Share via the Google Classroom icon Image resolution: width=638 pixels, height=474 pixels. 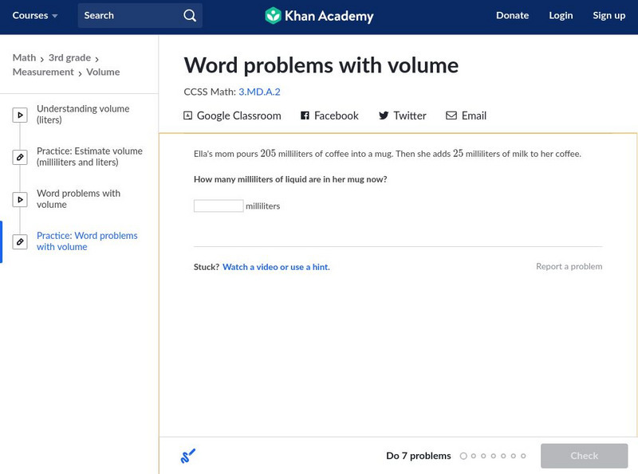tap(187, 116)
